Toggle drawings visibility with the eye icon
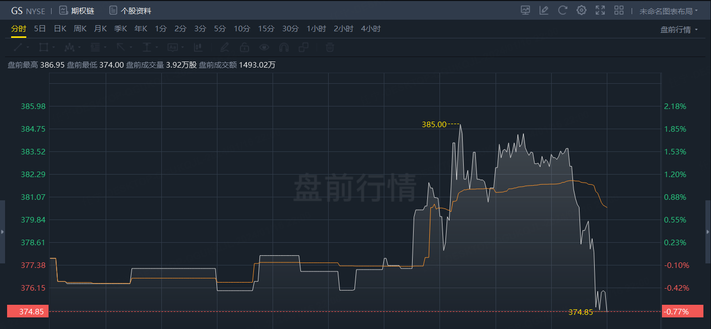The image size is (711, 329). coord(264,47)
